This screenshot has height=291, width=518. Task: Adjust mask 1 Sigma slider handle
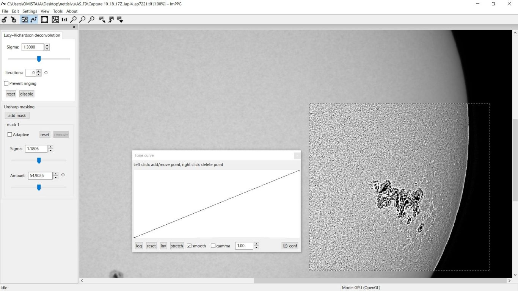[39, 161]
